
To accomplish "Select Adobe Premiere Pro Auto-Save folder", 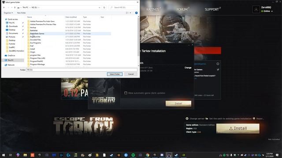I will click(42, 22).
